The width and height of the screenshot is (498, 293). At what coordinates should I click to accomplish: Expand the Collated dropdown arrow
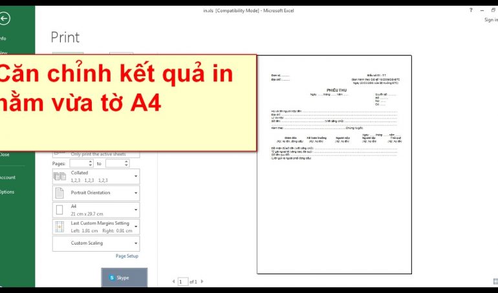click(136, 177)
